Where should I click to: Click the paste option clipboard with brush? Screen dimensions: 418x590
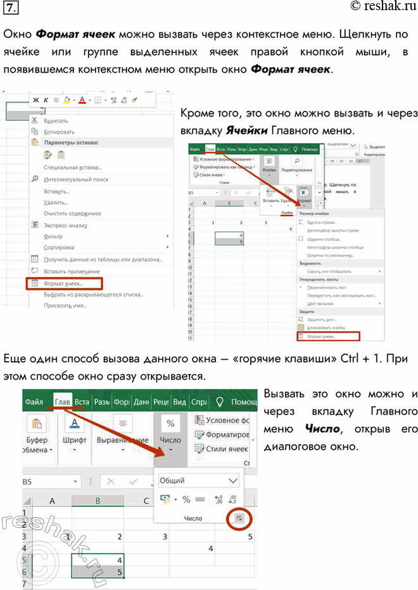click(47, 155)
